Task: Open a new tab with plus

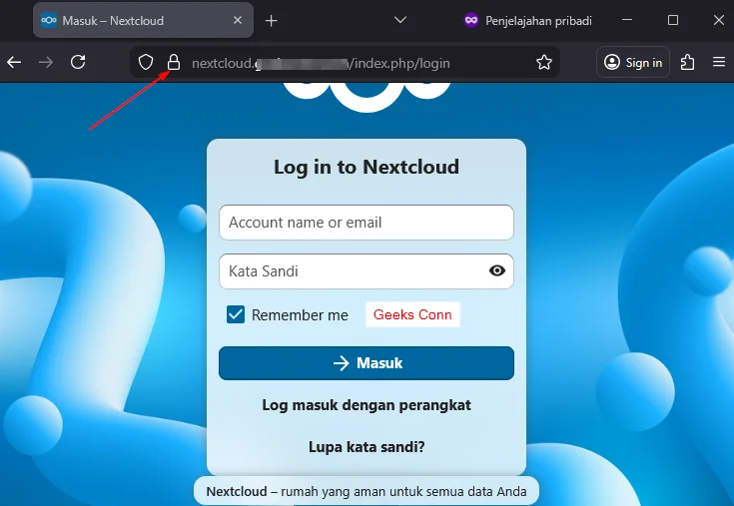Action: pyautogui.click(x=271, y=21)
